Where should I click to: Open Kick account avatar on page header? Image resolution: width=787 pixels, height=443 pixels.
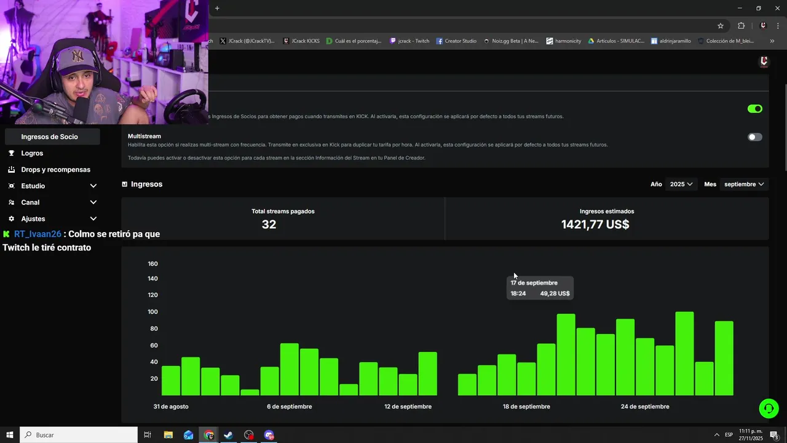click(764, 62)
